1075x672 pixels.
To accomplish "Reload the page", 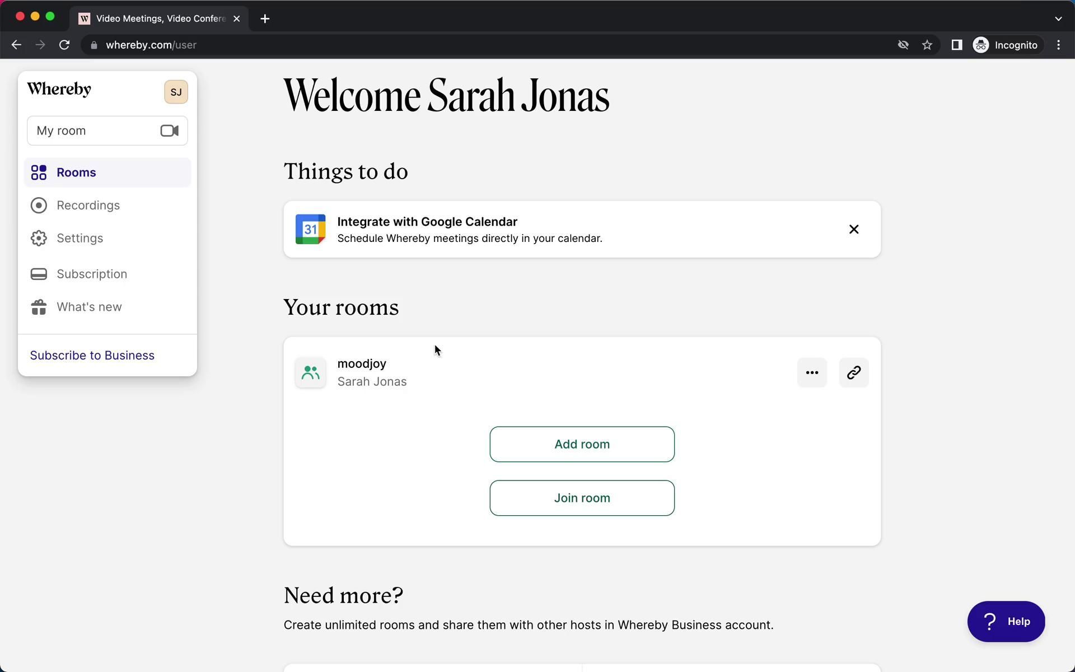I will click(x=64, y=45).
